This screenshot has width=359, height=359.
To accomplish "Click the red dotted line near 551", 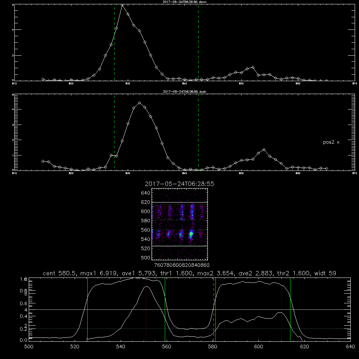I will (146, 309).
